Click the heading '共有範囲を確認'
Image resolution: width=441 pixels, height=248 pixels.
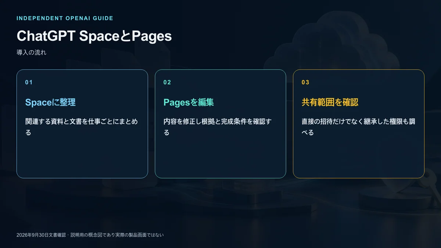pos(330,102)
